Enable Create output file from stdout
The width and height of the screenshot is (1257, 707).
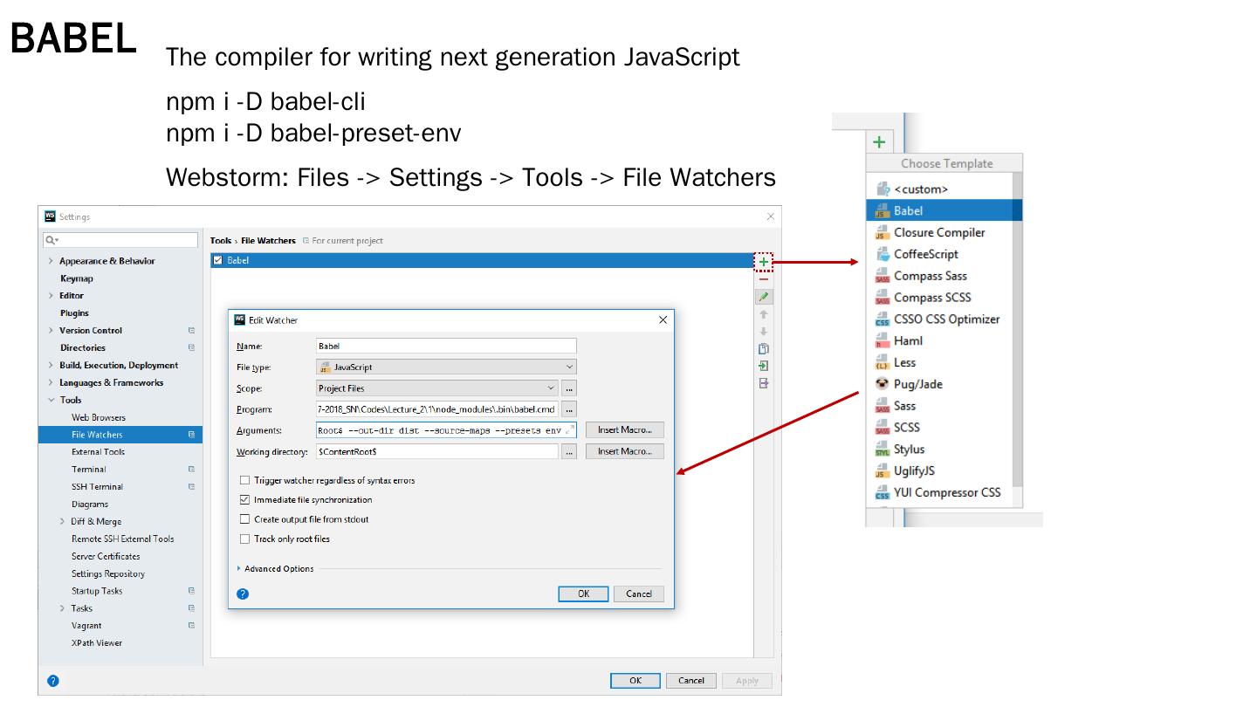[x=245, y=519]
